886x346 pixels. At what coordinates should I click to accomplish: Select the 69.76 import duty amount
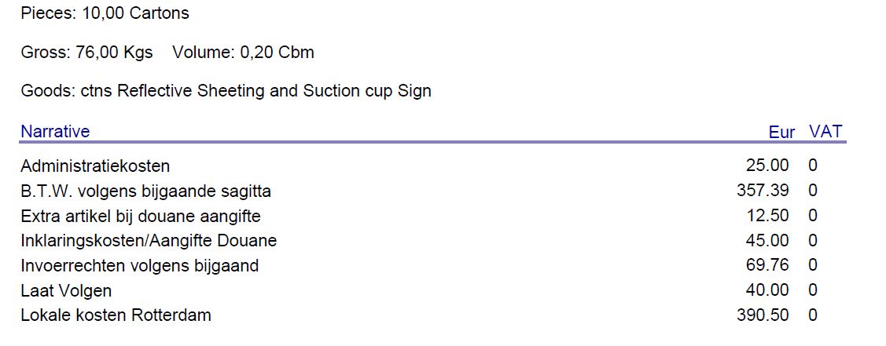[767, 265]
